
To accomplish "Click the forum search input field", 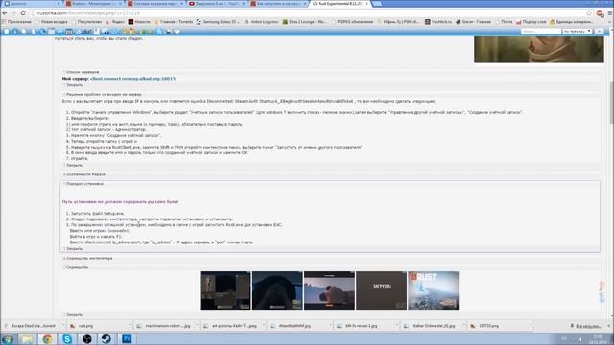I will (540, 31).
